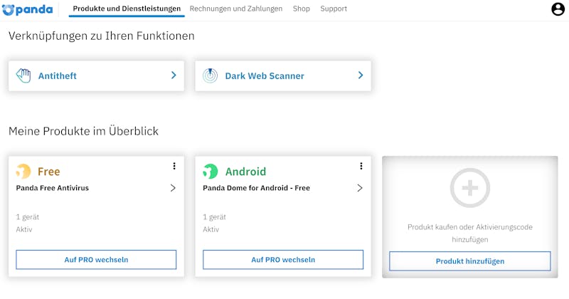Open Dark Web Scanner shortcut arrow
The width and height of the screenshot is (569, 299).
pos(361,75)
